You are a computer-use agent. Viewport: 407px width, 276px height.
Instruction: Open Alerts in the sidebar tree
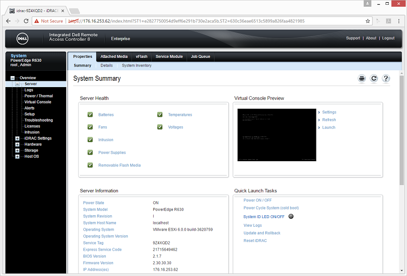pyautogui.click(x=29, y=108)
